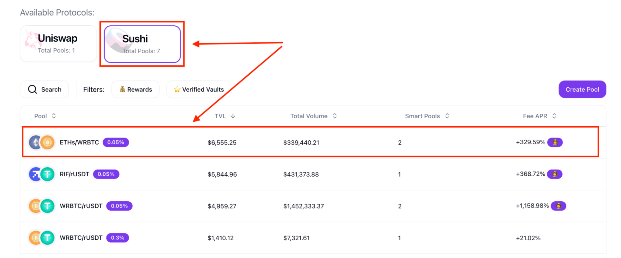
Task: Click the 0.05% fee badge on RIF/rUSDT
Action: (x=106, y=174)
